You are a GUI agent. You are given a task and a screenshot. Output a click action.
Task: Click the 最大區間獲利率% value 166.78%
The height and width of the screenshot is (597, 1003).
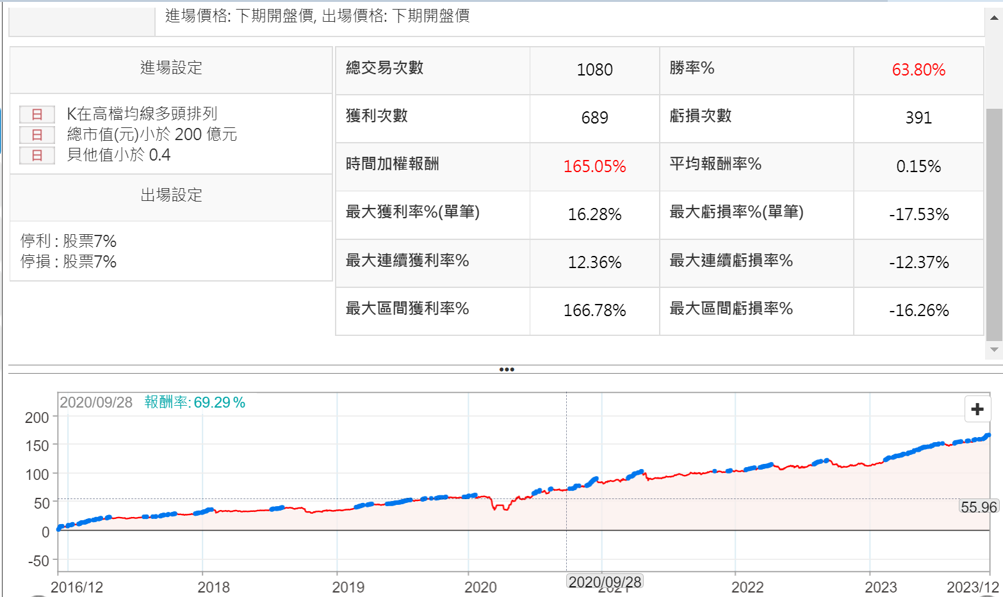(594, 310)
